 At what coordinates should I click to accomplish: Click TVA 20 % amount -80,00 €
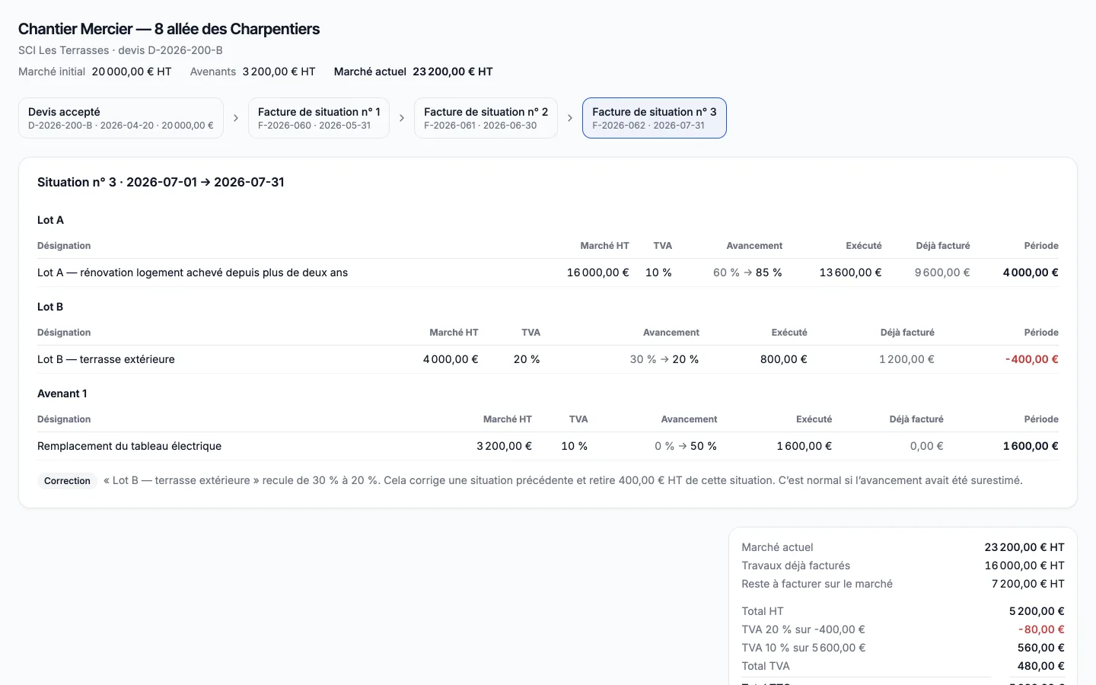click(x=1041, y=629)
